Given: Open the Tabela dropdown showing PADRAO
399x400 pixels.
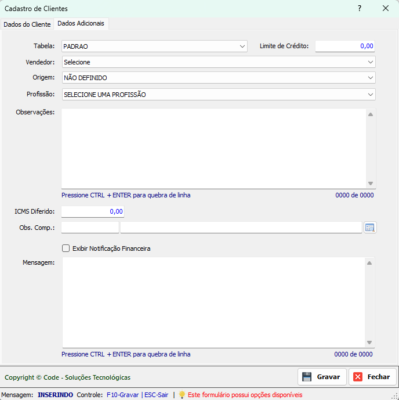Looking at the screenshot, I should 154,46.
